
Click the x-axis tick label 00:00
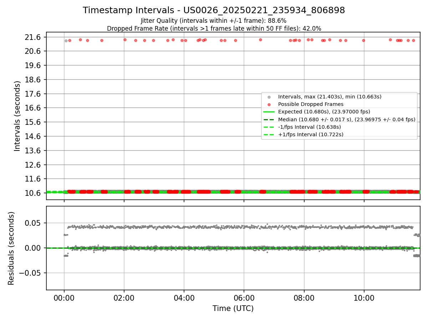(x=64, y=297)
